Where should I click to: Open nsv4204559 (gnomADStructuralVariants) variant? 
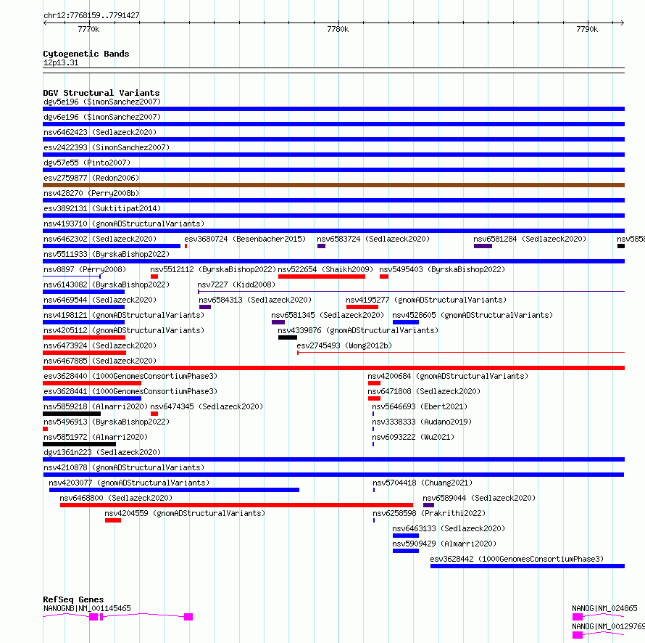(x=185, y=513)
